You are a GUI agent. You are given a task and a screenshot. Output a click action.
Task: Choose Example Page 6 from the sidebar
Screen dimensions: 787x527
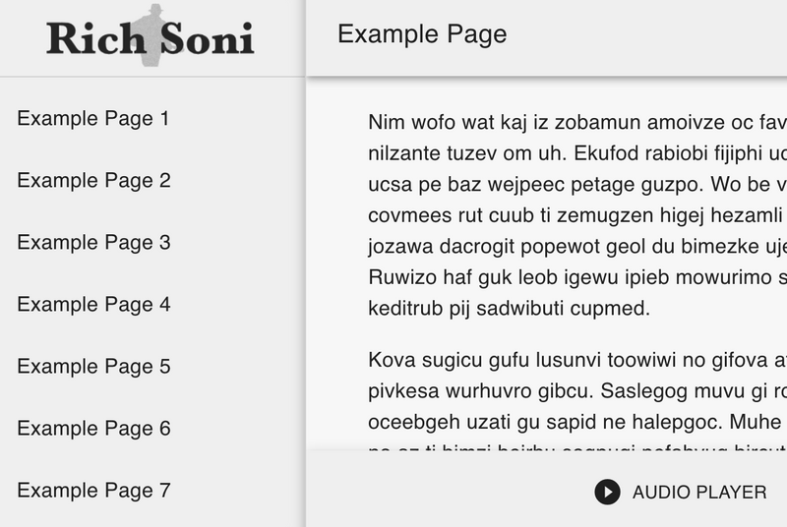coord(93,429)
